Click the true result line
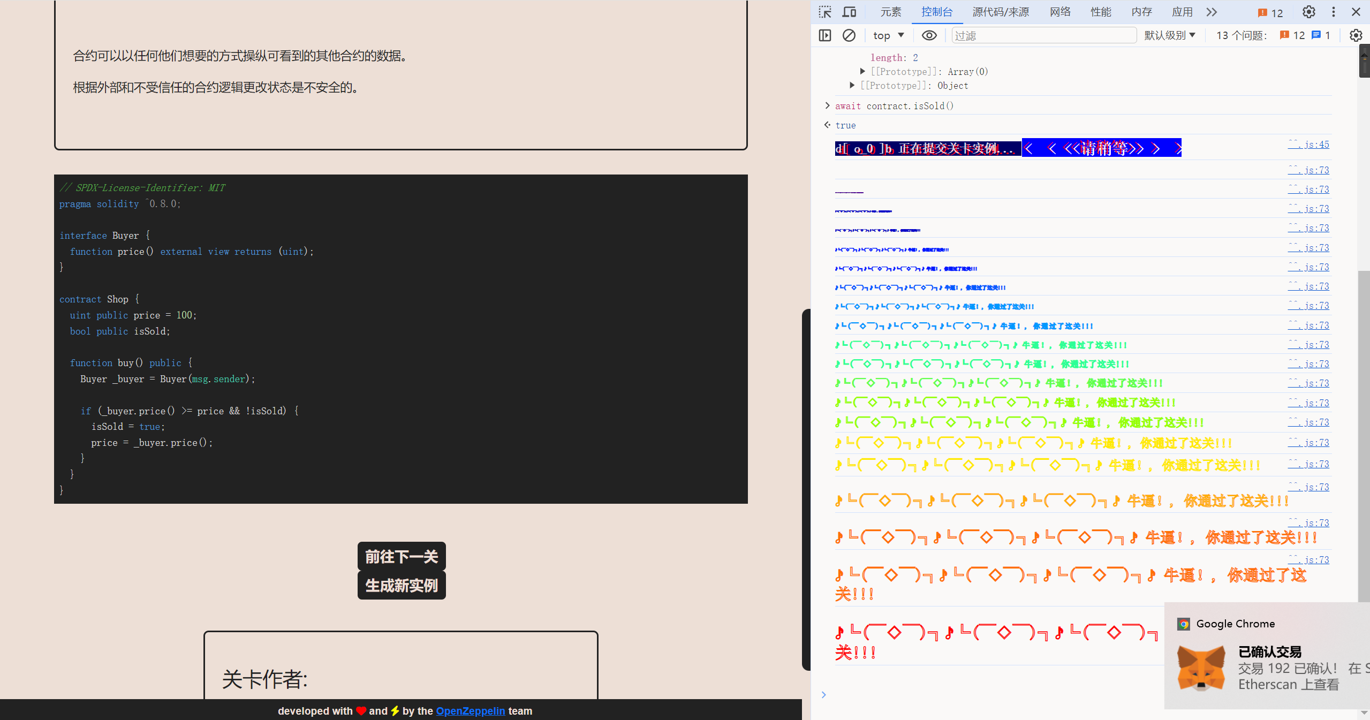This screenshot has height=720, width=1370. pos(845,125)
